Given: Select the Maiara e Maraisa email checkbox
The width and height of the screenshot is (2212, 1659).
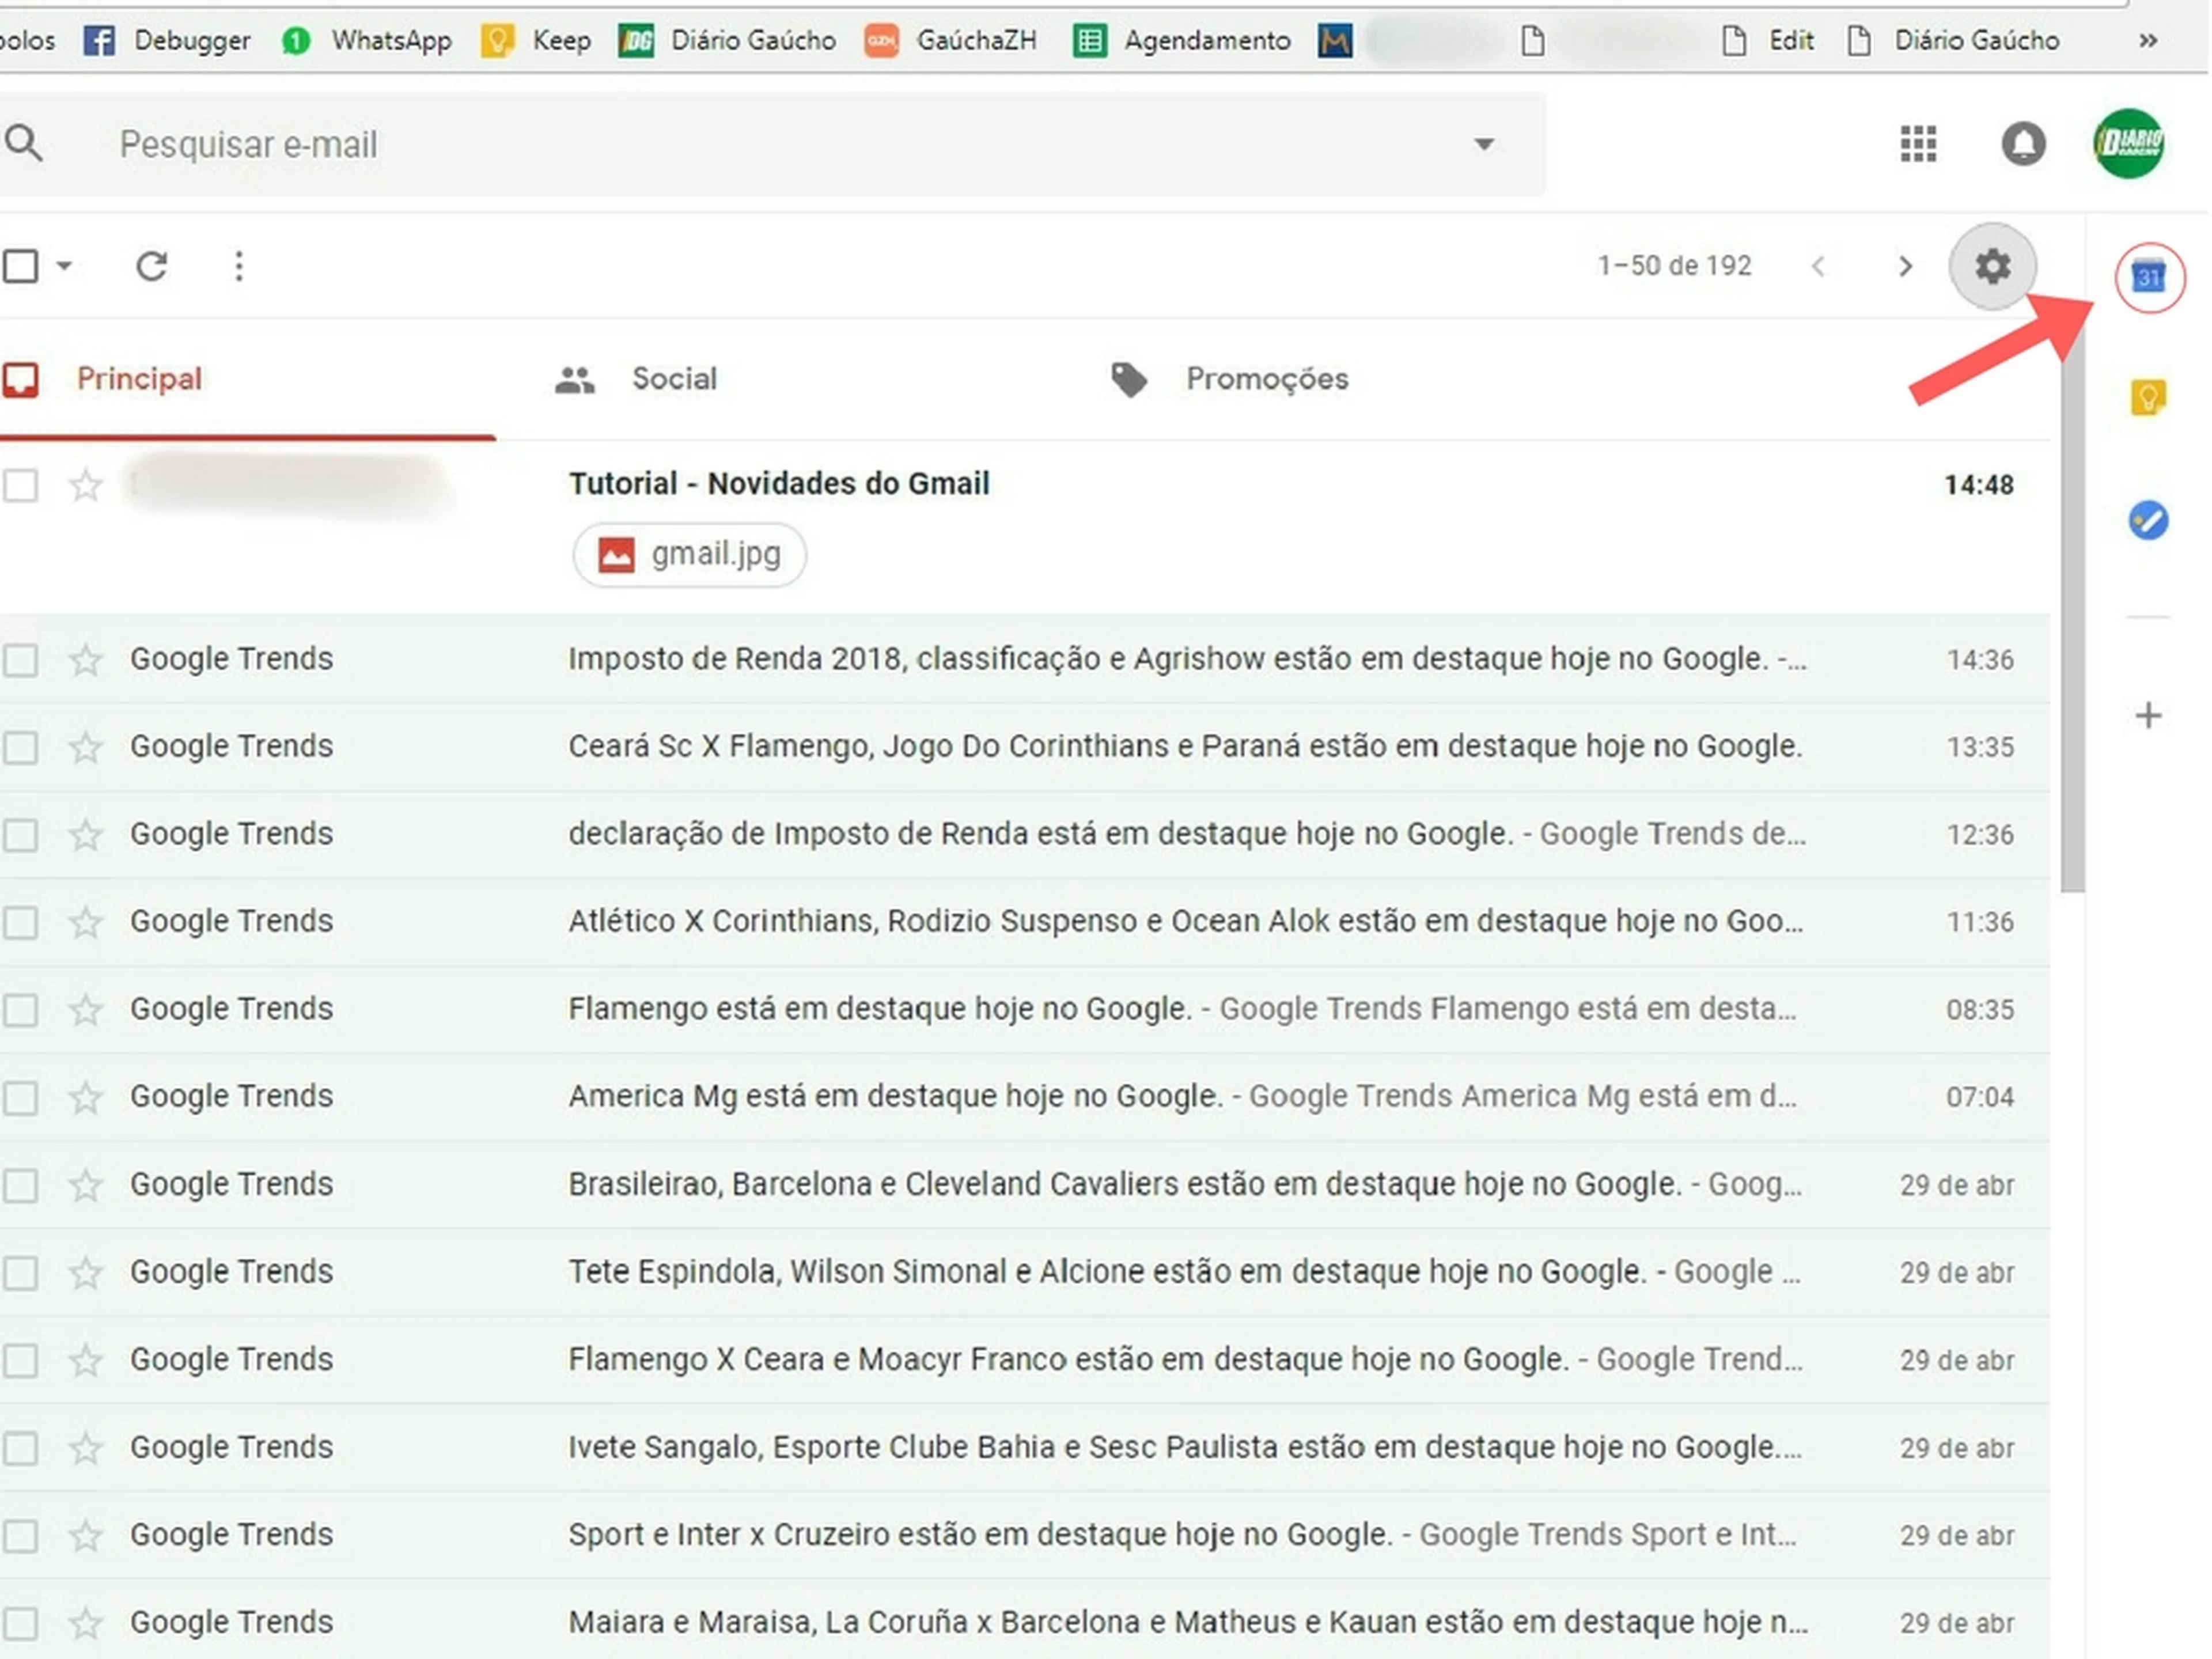Looking at the screenshot, I should pos(20,1623).
